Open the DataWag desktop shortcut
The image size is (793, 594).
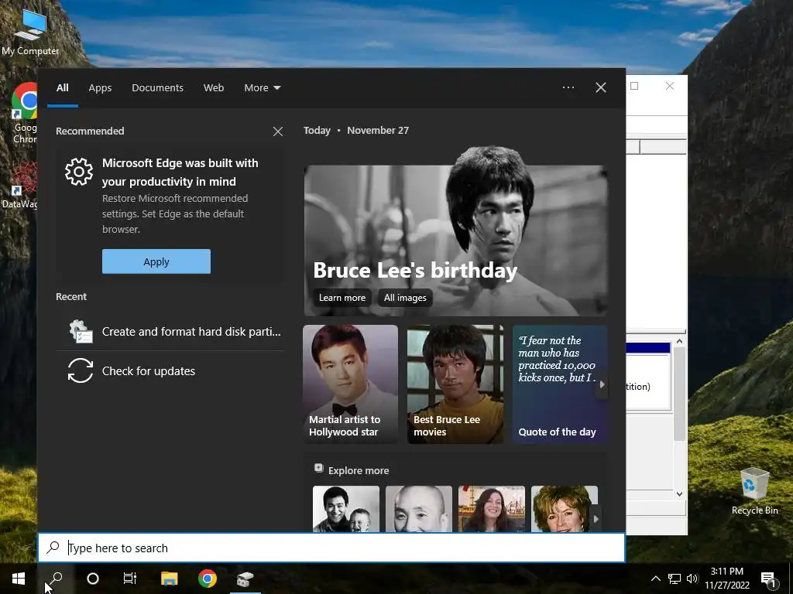point(20,186)
